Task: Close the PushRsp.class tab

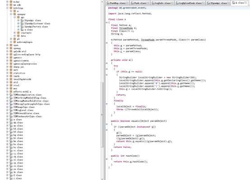Action: 127,3
